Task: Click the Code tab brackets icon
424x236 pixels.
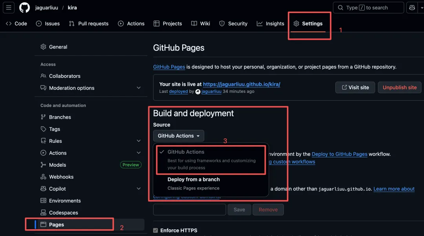Action: [9, 24]
